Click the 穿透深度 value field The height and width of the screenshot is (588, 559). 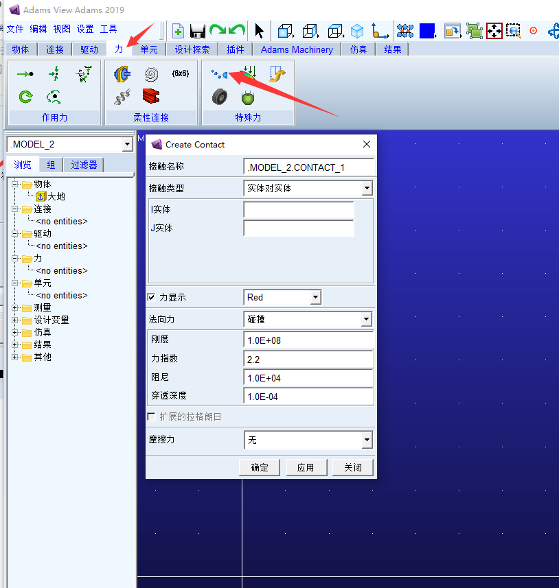[x=308, y=397]
